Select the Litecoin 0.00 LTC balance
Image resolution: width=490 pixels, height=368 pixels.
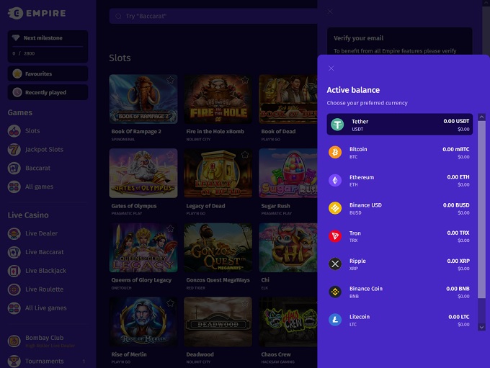(x=400, y=320)
